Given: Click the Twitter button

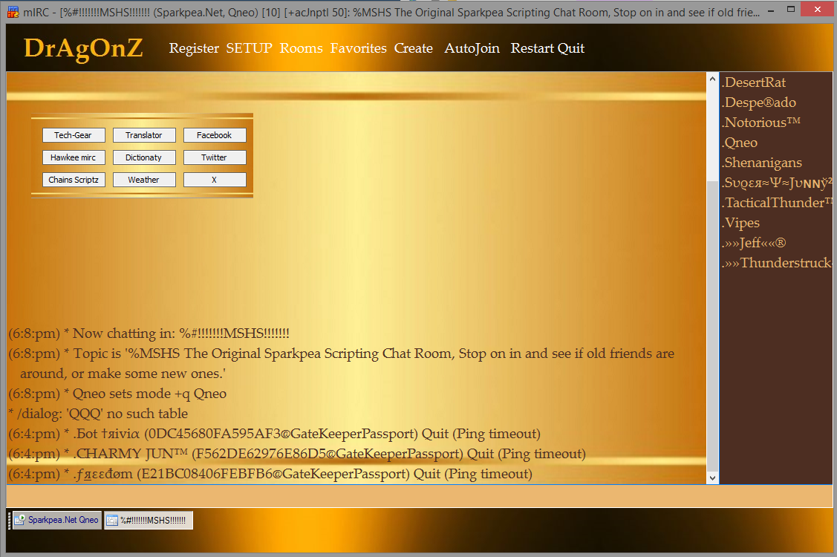Looking at the screenshot, I should pos(215,157).
